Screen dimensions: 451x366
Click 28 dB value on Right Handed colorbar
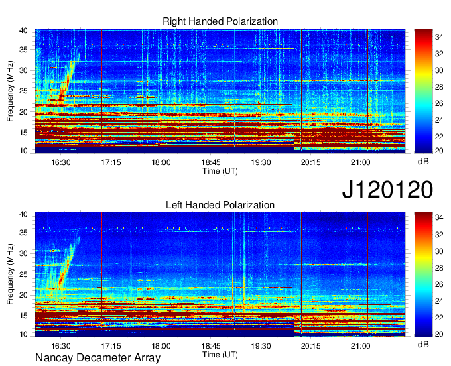coord(439,87)
